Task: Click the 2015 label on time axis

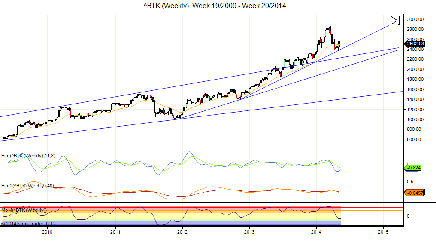Action: pos(384,232)
